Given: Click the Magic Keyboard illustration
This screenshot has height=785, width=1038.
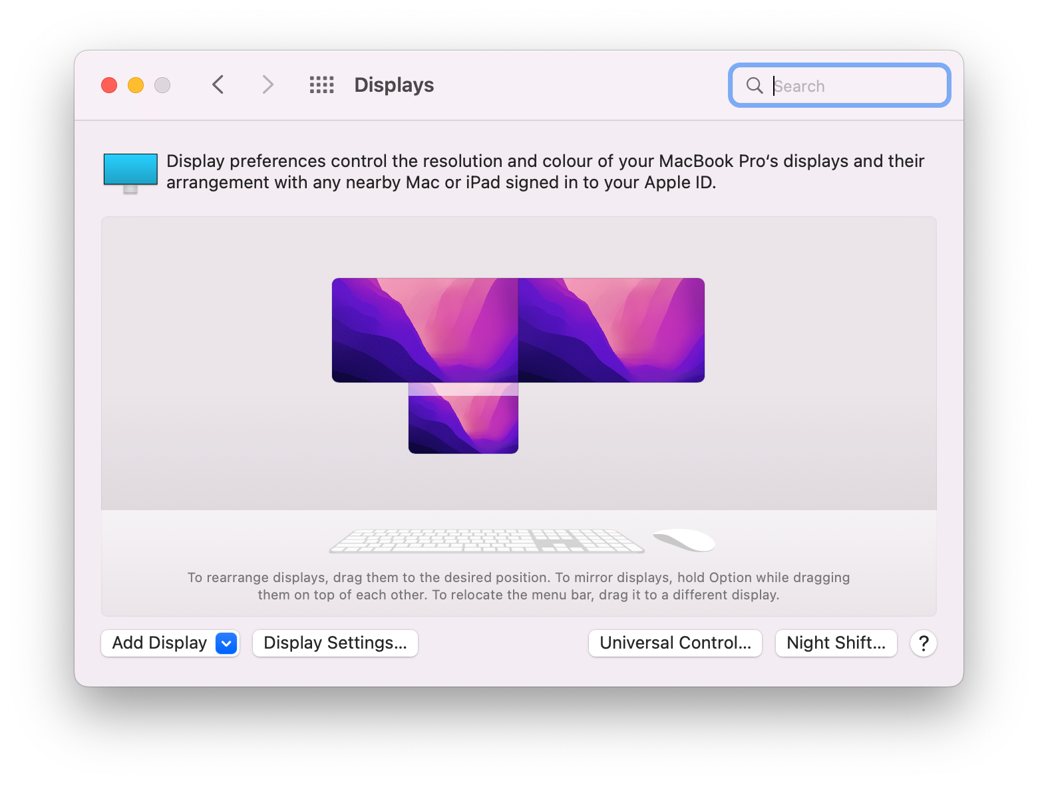Looking at the screenshot, I should tap(486, 540).
